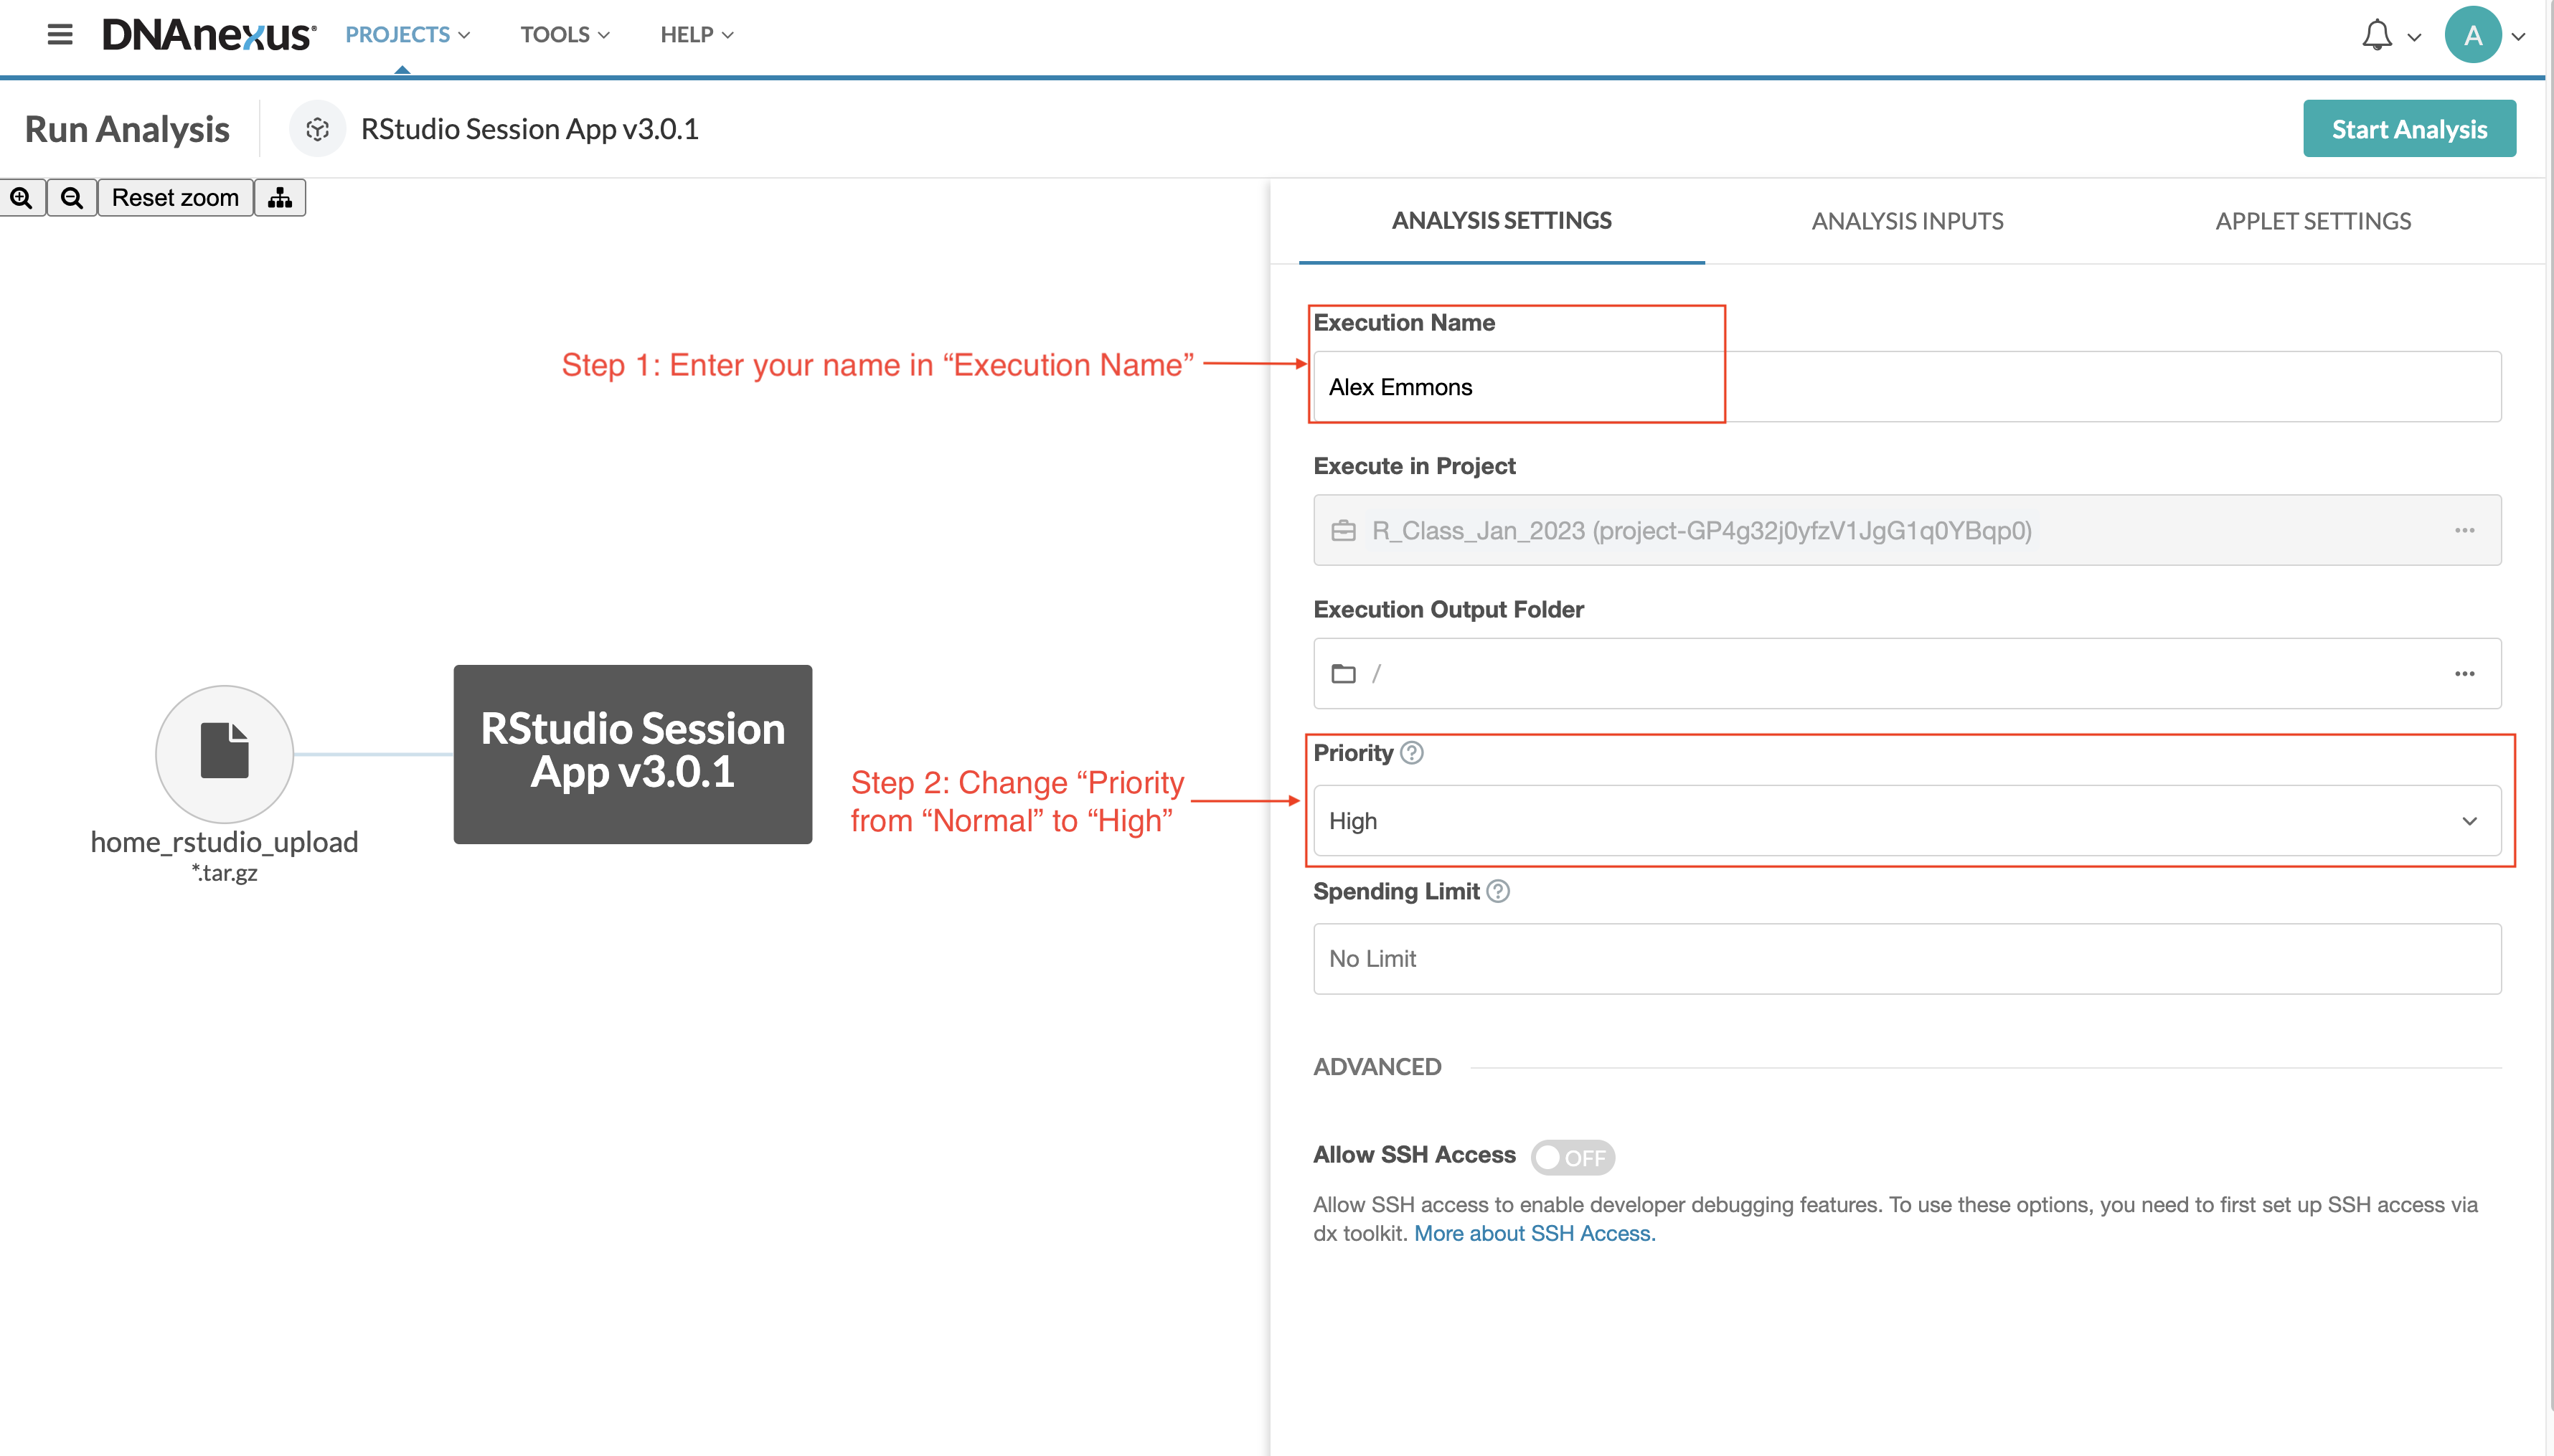Open Execute in Project ellipsis options
2554x1456 pixels.
click(2464, 530)
